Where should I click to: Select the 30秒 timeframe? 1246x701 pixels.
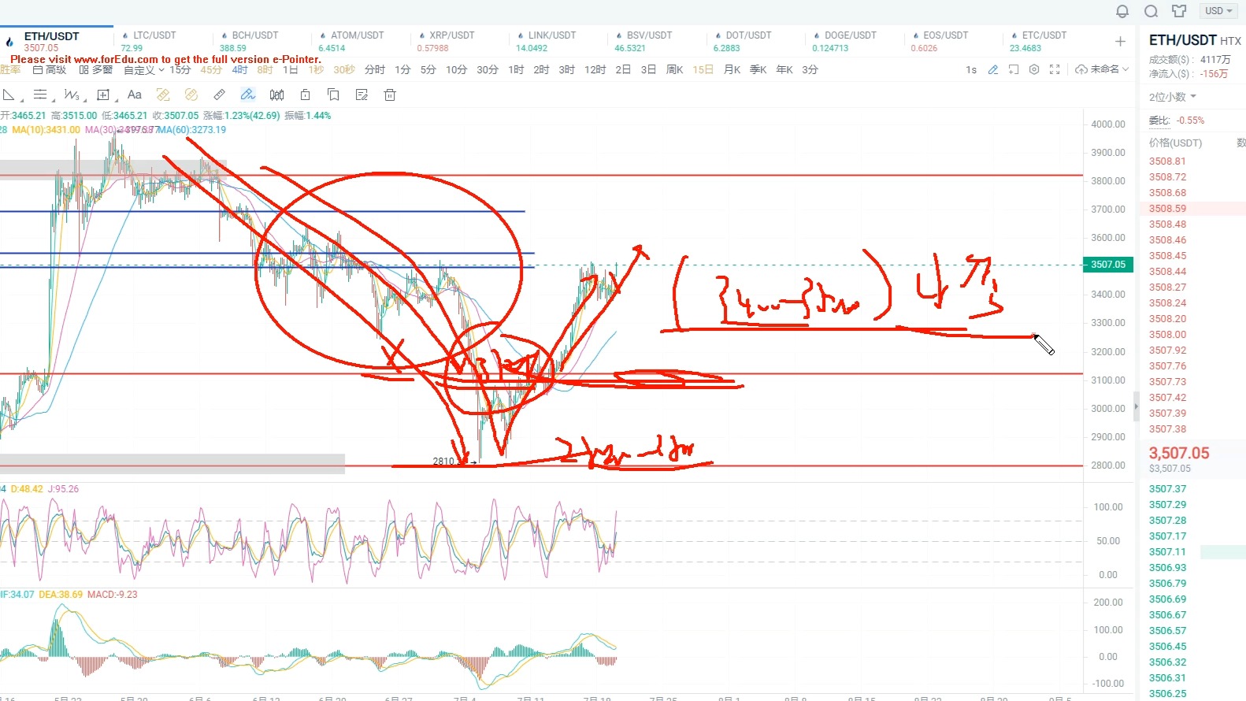[344, 70]
